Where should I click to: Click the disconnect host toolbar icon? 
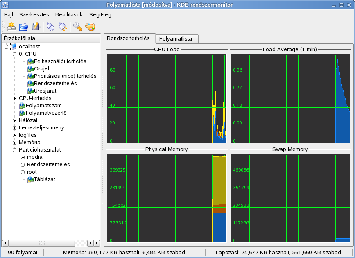63,27
